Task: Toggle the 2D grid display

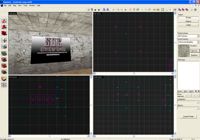Action: click(x=88, y=10)
